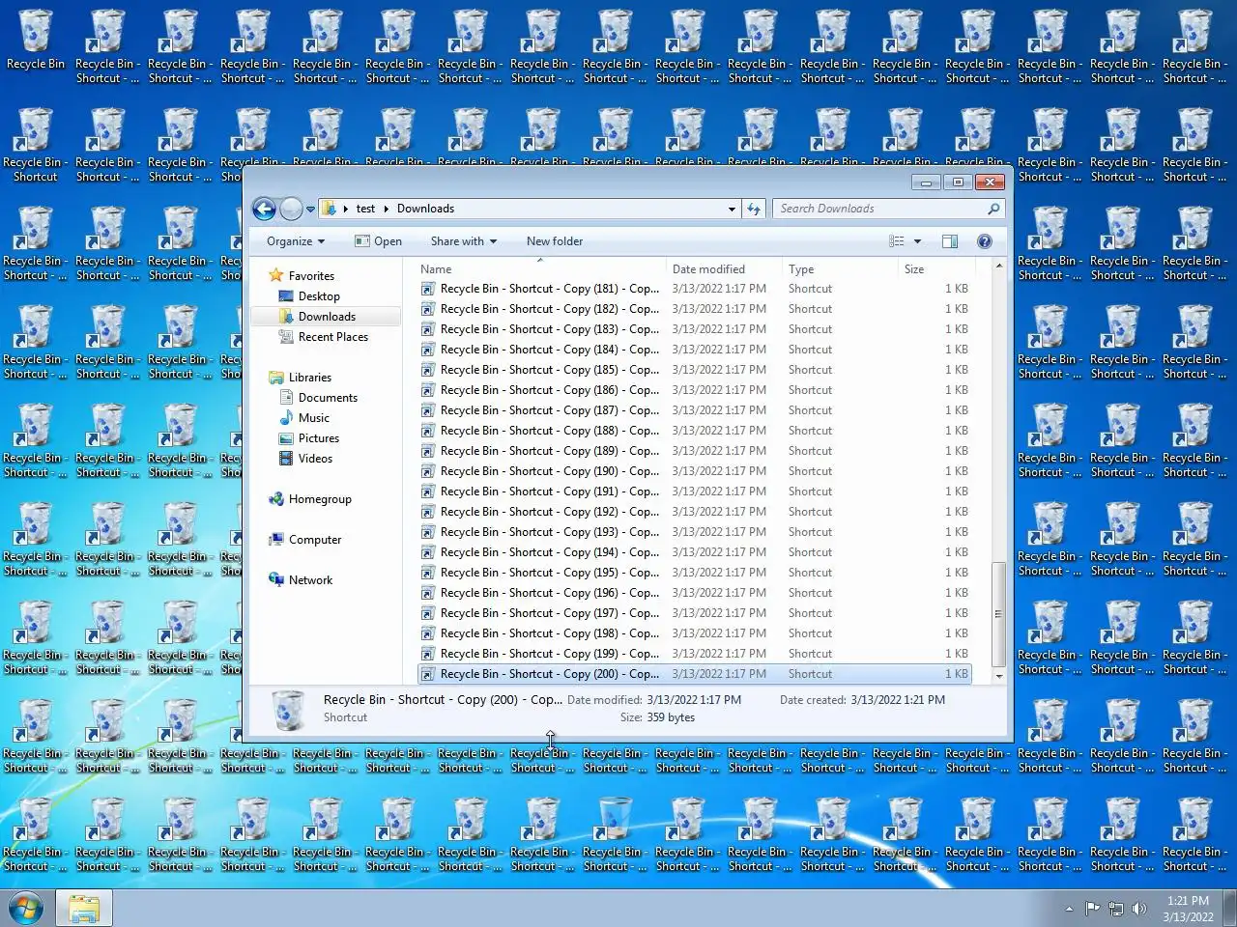This screenshot has height=927, width=1237.
Task: Click shortcut icon of 'Copy (197)' file
Action: click(x=428, y=613)
